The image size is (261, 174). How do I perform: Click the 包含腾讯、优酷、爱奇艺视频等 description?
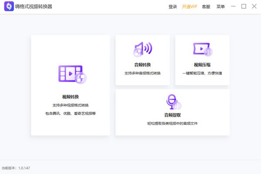click(x=70, y=114)
